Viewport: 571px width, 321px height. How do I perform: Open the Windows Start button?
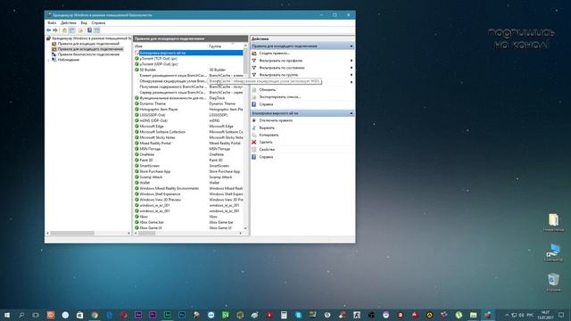coord(7,315)
